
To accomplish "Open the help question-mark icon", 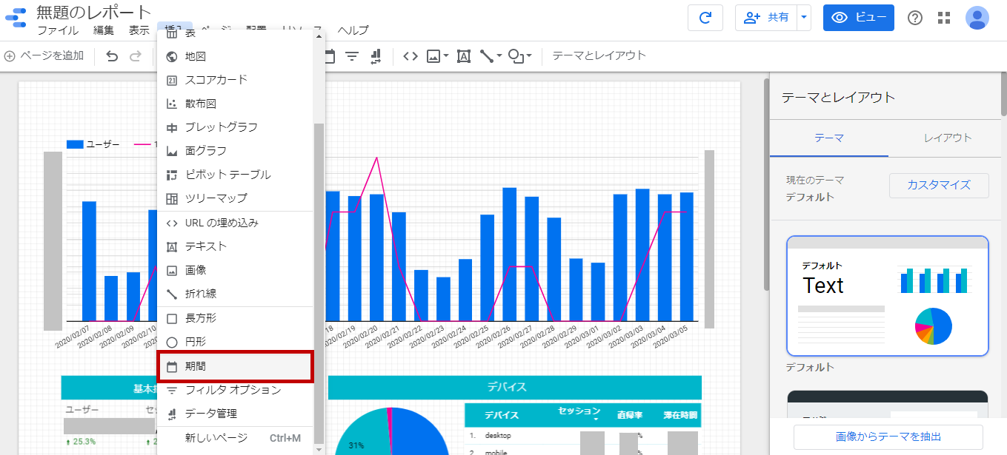I will 915,18.
